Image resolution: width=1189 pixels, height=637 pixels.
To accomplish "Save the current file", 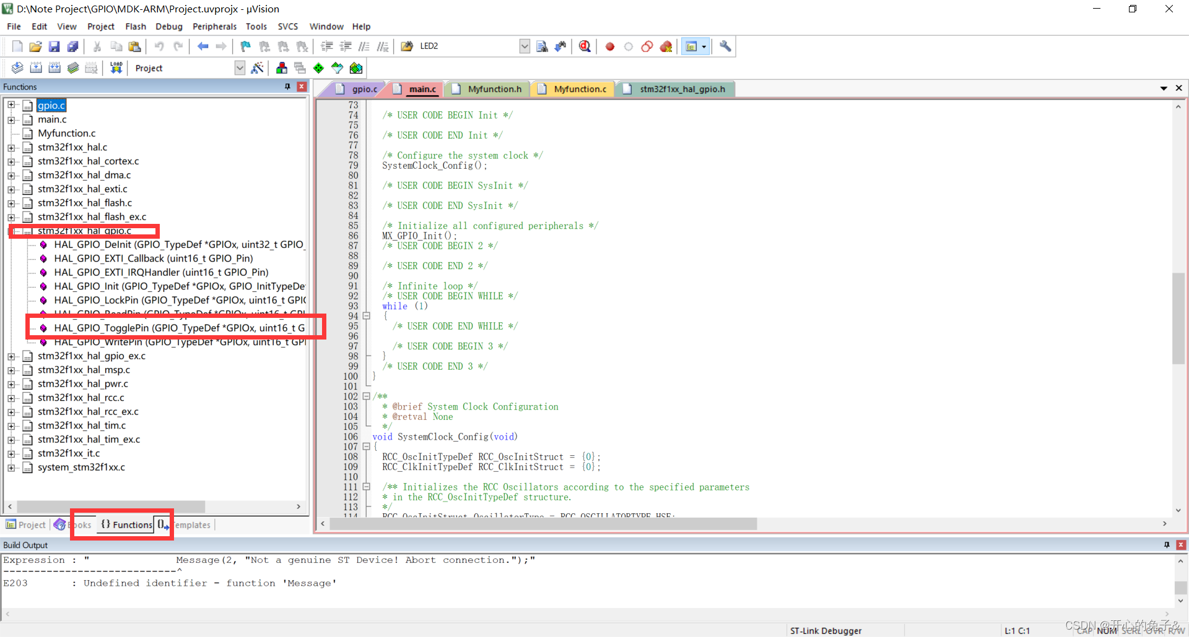I will (x=54, y=46).
